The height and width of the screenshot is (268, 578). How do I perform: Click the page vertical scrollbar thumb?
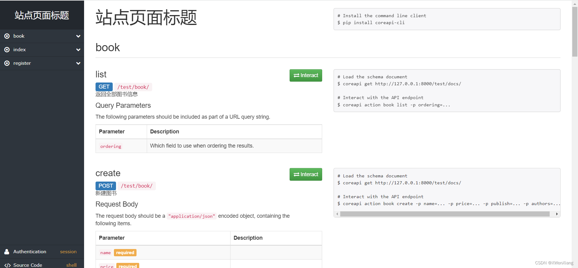coord(575,32)
